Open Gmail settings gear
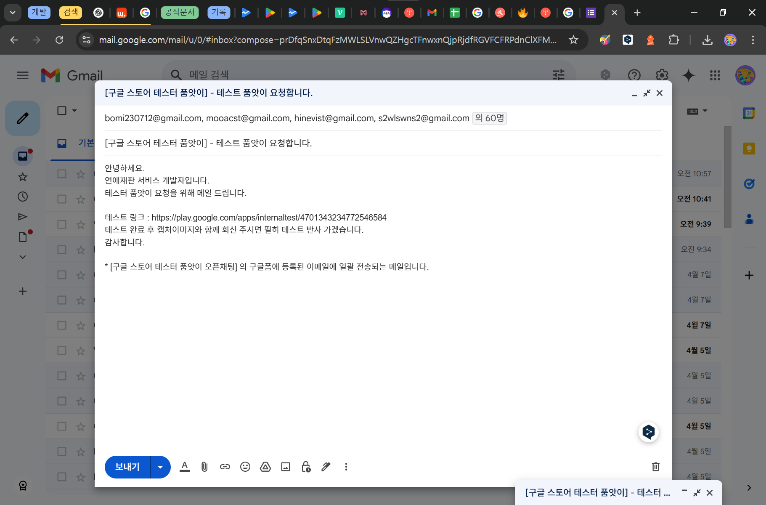This screenshot has height=505, width=766. 662,75
